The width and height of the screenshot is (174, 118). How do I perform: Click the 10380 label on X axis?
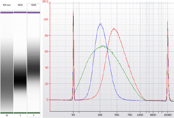click(x=168, y=115)
